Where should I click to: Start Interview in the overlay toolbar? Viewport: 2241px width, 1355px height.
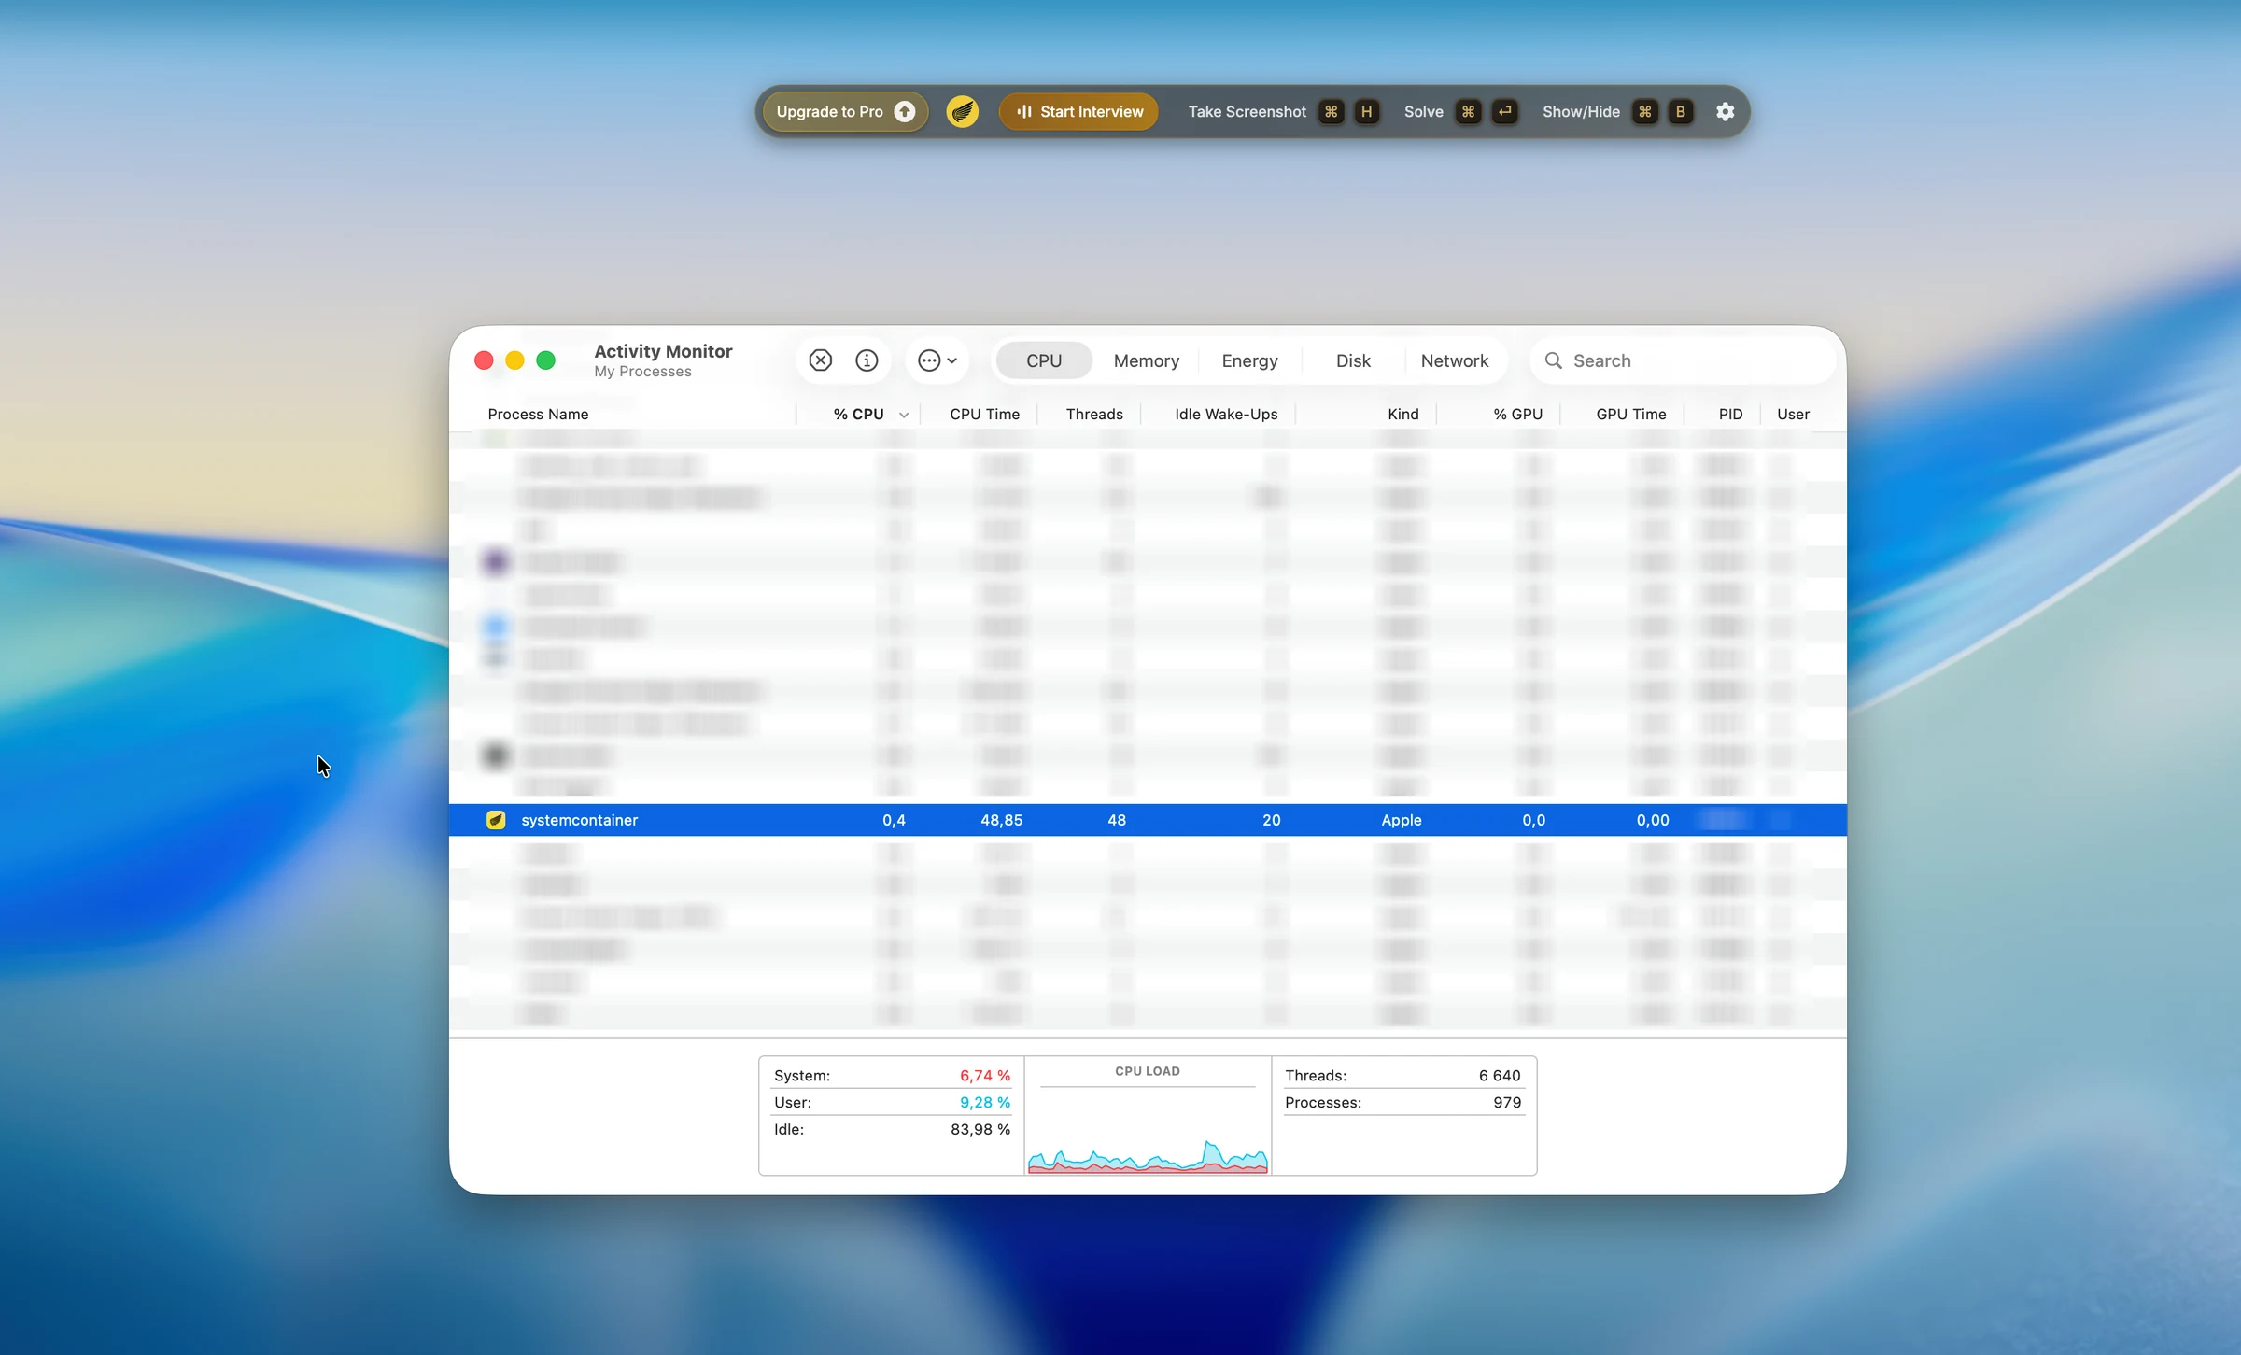(x=1078, y=112)
